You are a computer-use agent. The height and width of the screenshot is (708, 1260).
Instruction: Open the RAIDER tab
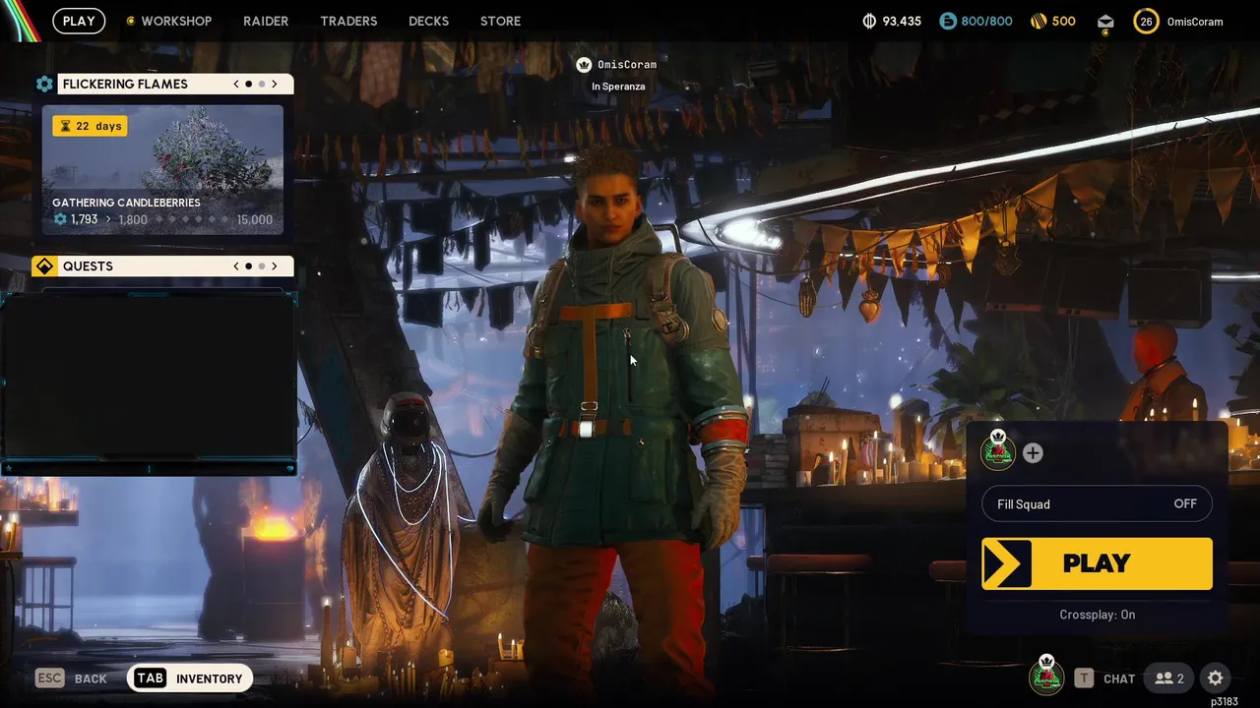click(x=266, y=21)
